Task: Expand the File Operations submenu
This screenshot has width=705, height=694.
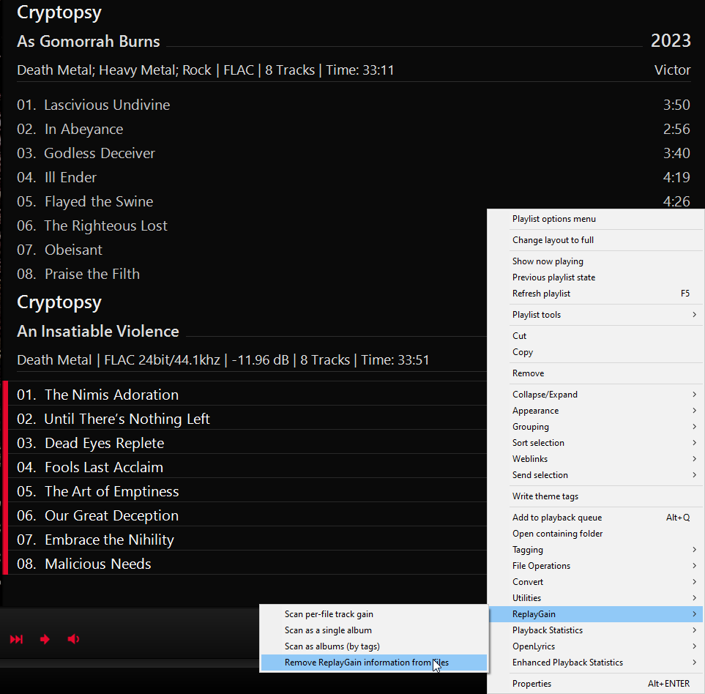Action: coord(596,566)
